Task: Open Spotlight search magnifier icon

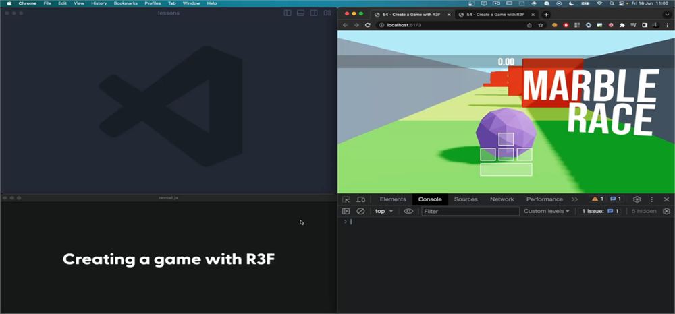Action: click(x=612, y=3)
